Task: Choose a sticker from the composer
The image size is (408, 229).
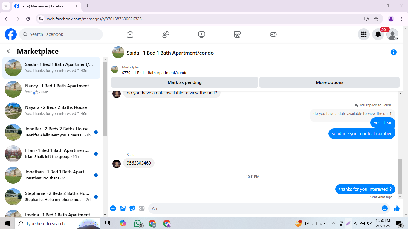Action: point(132,208)
